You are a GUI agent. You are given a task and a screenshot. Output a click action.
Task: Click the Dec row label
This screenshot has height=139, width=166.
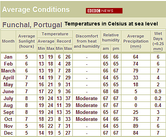8,133
